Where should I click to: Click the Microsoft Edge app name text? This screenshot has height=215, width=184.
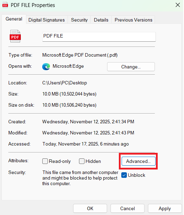(68, 66)
